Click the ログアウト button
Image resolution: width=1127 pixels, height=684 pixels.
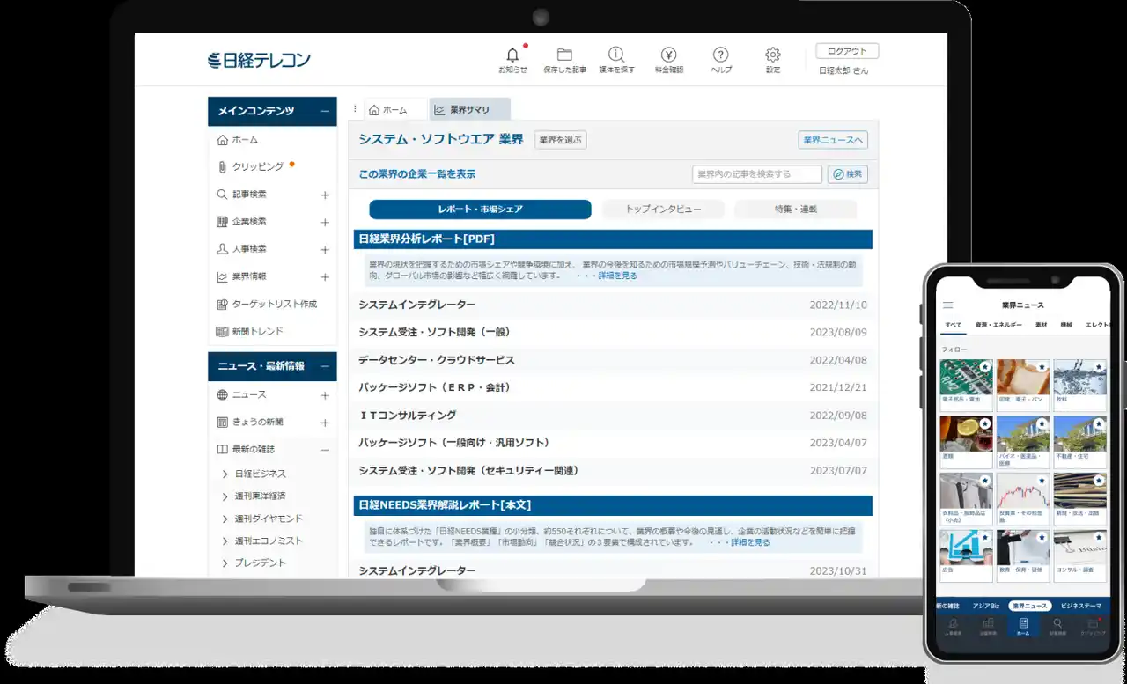point(847,51)
